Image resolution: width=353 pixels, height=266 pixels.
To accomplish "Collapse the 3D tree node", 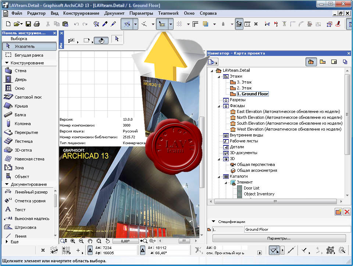I will (219, 159).
